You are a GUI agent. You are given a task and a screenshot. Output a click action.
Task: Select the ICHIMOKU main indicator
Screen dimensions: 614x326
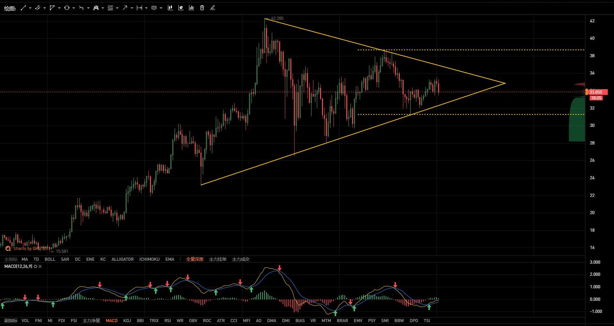149,259
